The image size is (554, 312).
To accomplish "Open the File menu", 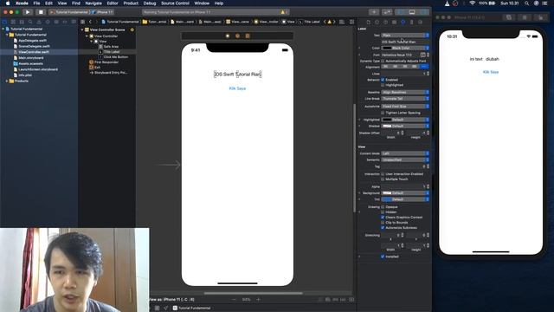I will (x=36, y=3).
